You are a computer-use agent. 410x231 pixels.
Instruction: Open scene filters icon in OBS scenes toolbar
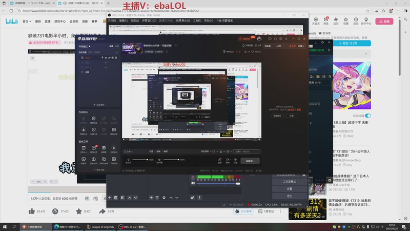click(x=122, y=198)
